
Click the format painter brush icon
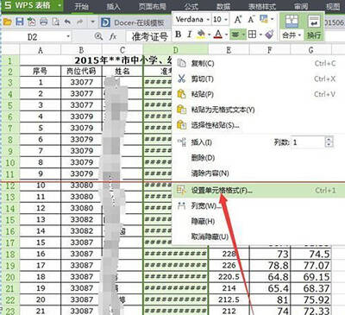270,35
